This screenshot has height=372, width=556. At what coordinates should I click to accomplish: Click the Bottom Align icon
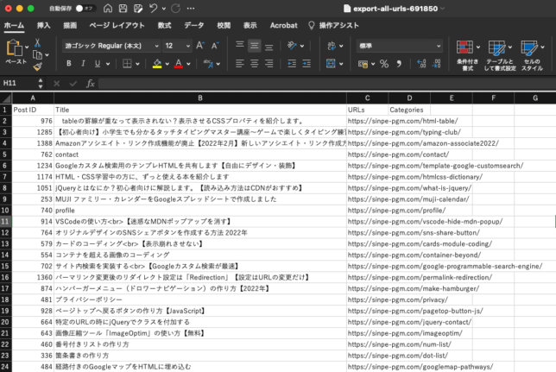[x=269, y=46]
